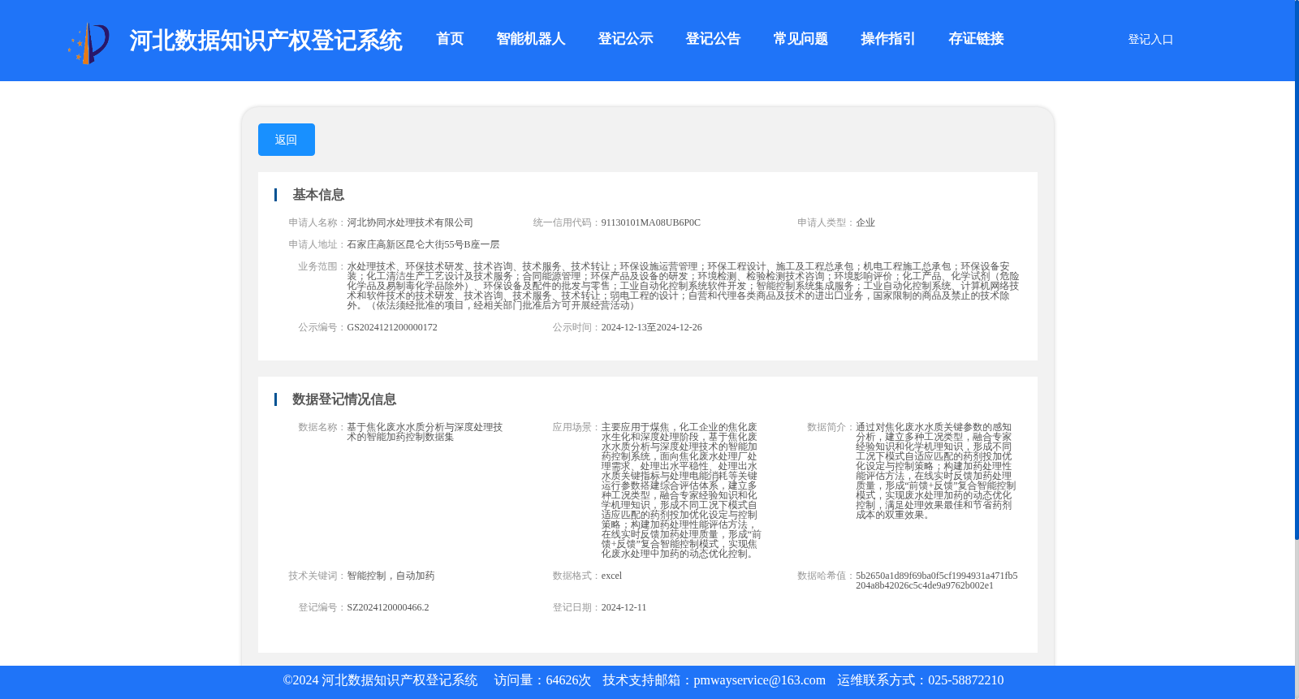Viewport: 1299px width, 699px height.
Task: Click the 登记入口 link
Action: (1150, 39)
